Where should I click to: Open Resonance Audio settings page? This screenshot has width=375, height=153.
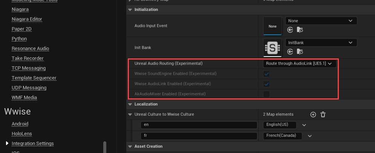click(31, 49)
